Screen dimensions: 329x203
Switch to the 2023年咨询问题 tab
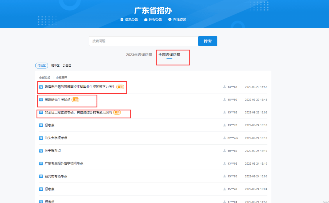[139, 55]
